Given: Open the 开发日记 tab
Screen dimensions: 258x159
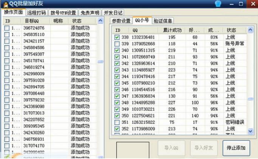Looking at the screenshot, I should click(x=113, y=13).
